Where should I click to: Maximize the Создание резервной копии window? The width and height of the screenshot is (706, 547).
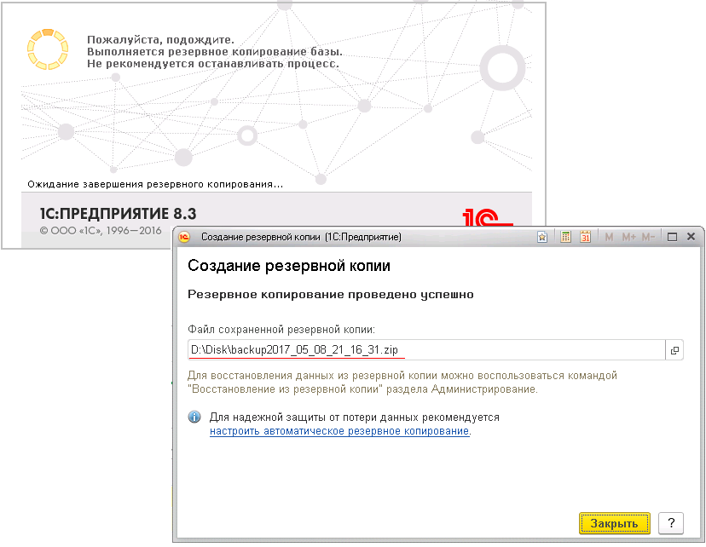click(x=672, y=237)
